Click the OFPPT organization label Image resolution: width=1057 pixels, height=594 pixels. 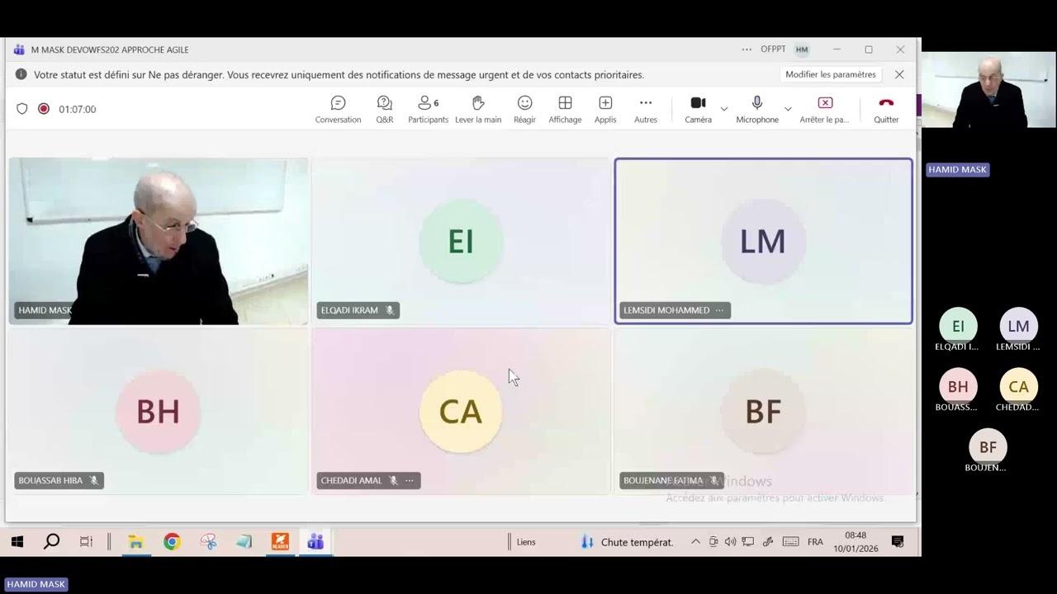coord(773,49)
